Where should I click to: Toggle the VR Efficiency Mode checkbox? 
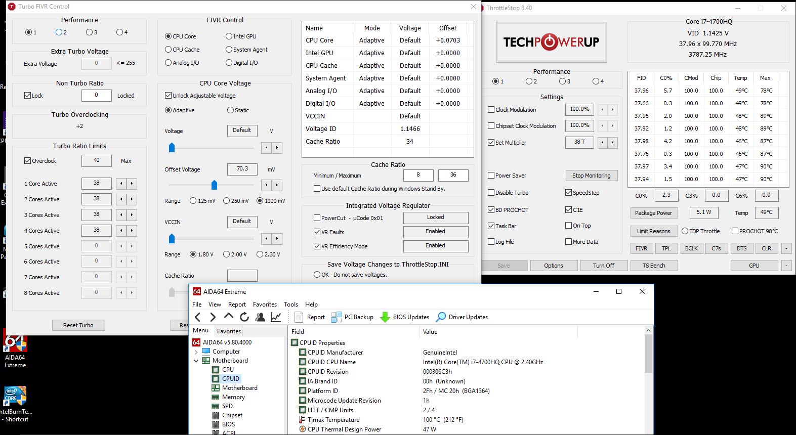pyautogui.click(x=317, y=246)
